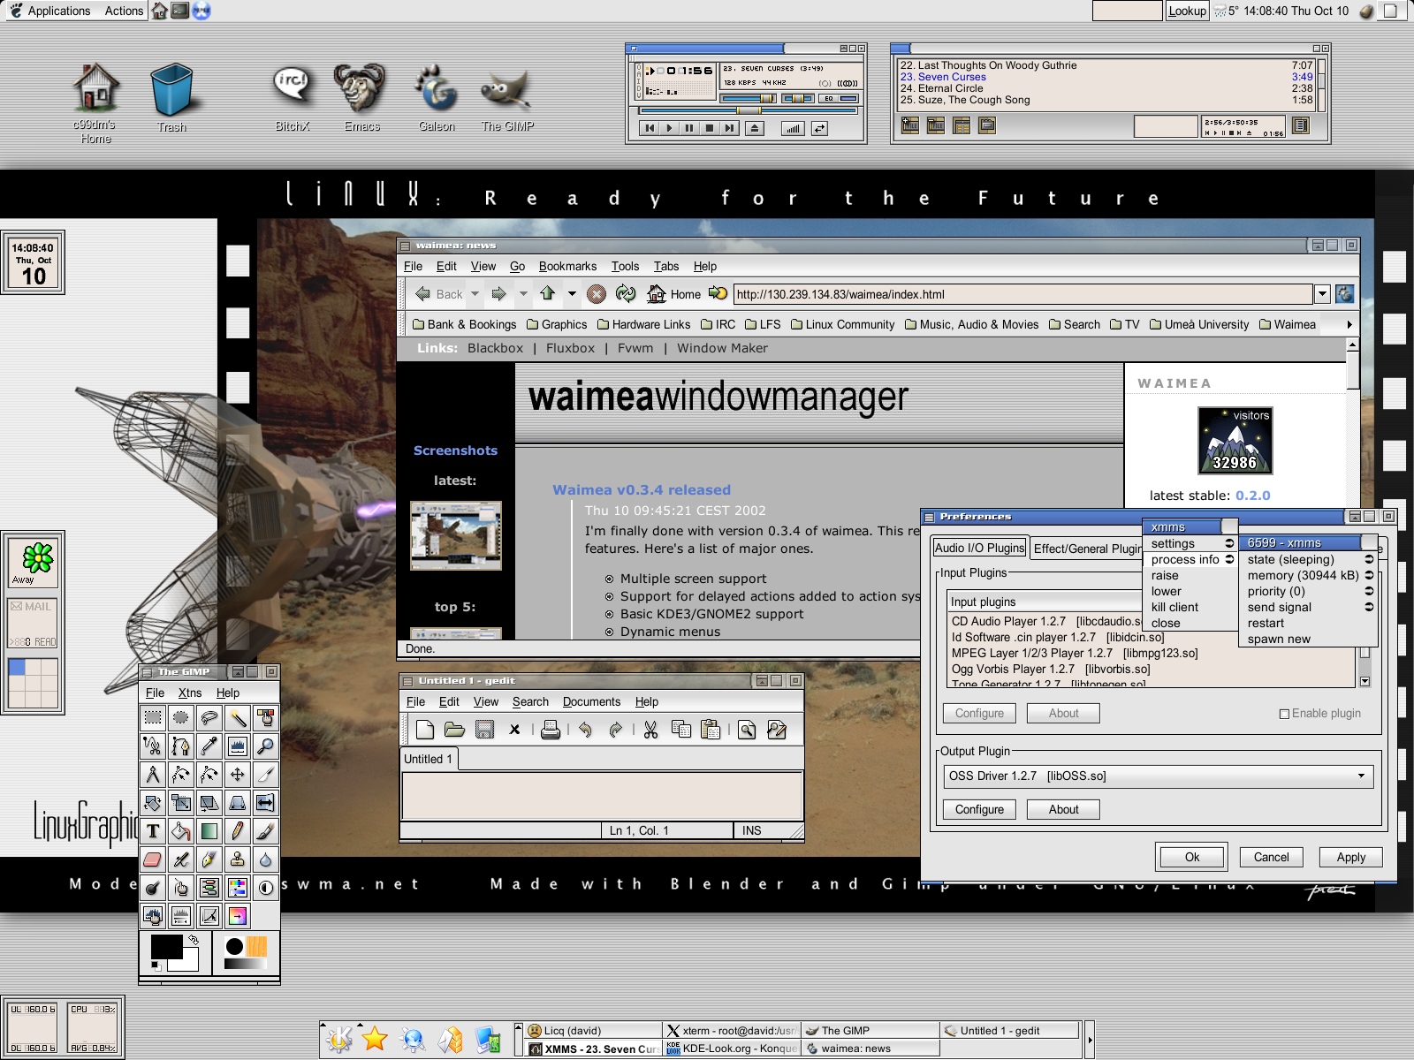Image resolution: width=1414 pixels, height=1060 pixels.
Task: Choose the Move tool in GIMP toolbox
Action: (x=238, y=775)
